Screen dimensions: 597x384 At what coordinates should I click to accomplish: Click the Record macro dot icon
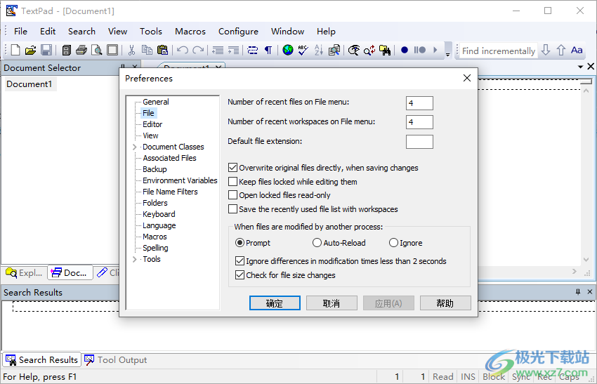click(405, 50)
